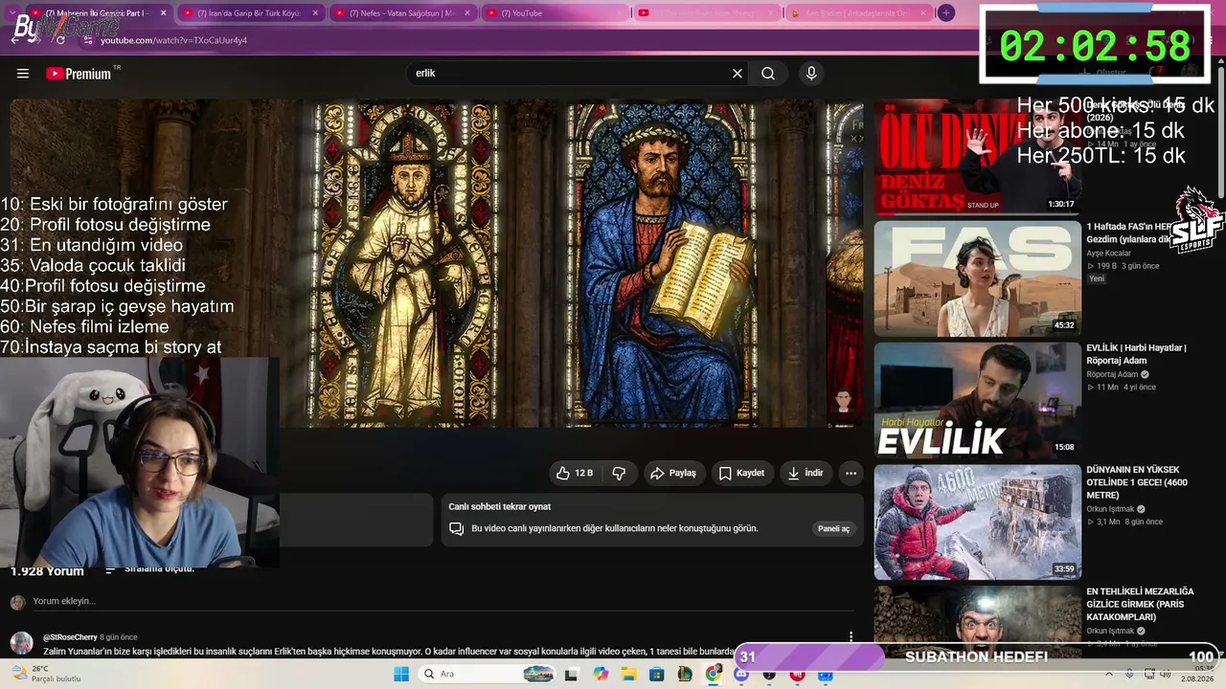Run search with the magnifier button
This screenshot has height=689, width=1226.
pyautogui.click(x=768, y=74)
